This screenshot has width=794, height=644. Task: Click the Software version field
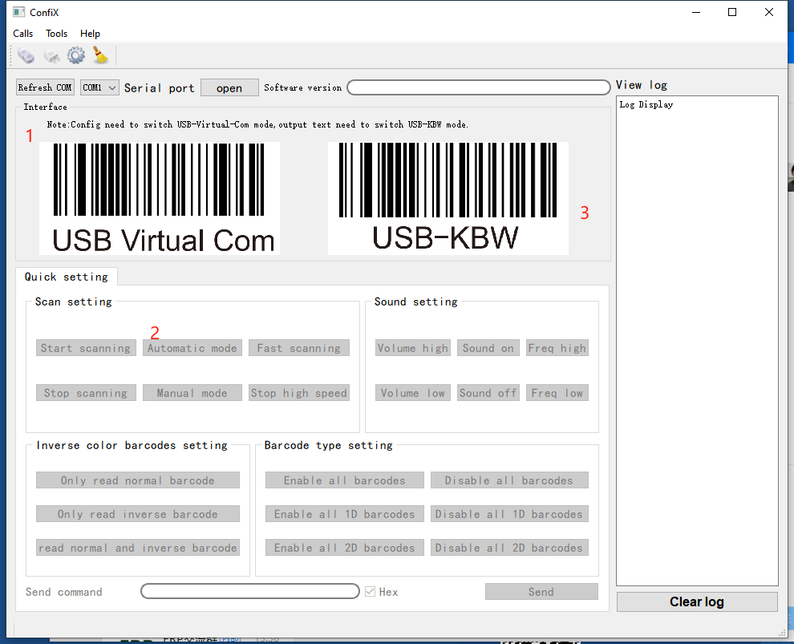click(479, 87)
